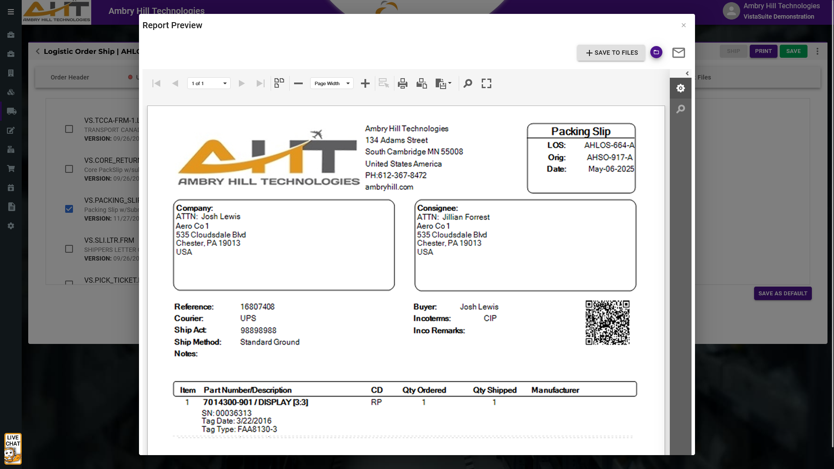Open the report settings gear panel

point(681,88)
